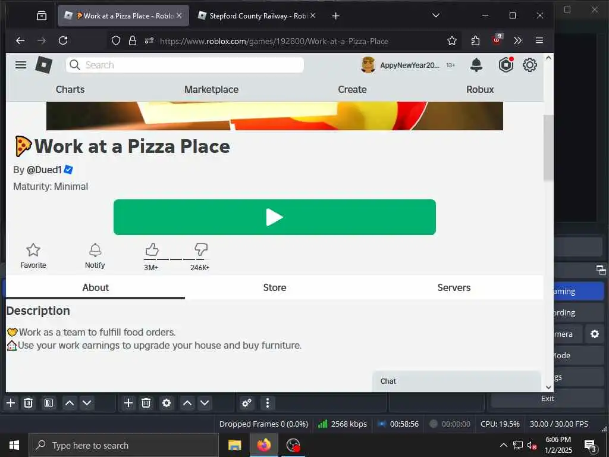The image size is (609, 457).
Task: Move OBS scene up arrow
Action: (x=70, y=403)
